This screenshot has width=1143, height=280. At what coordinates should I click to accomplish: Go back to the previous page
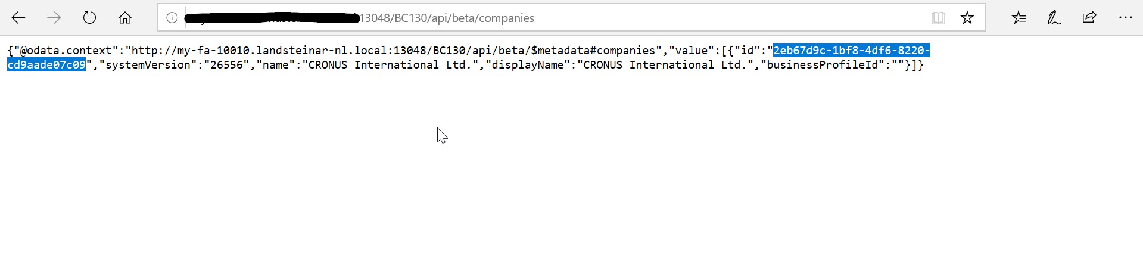tap(18, 18)
